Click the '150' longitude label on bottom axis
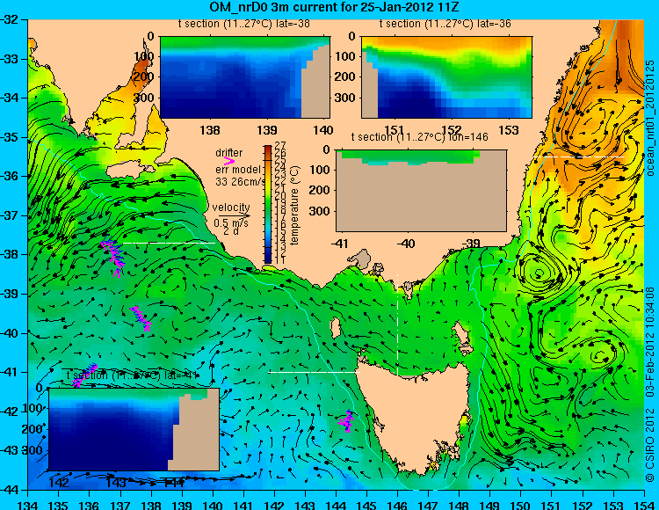The height and width of the screenshot is (510, 659). [521, 505]
